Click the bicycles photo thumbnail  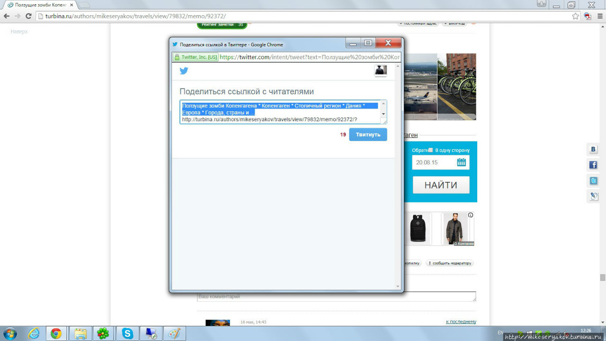pyautogui.click(x=456, y=87)
